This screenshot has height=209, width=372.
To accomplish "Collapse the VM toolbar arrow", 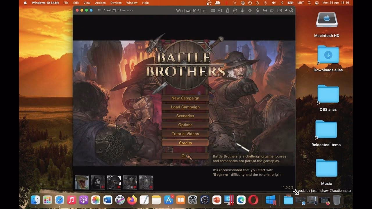I will click(x=285, y=10).
